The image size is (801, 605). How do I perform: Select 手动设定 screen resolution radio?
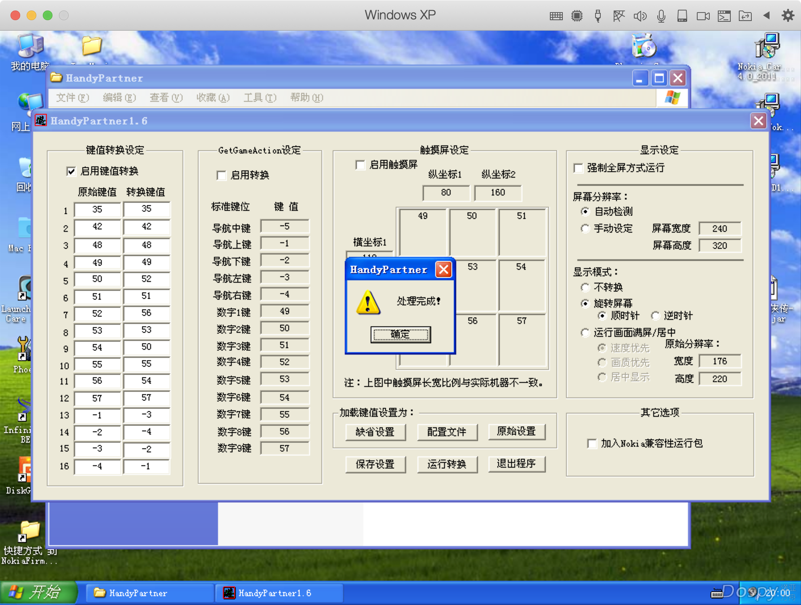(x=585, y=229)
